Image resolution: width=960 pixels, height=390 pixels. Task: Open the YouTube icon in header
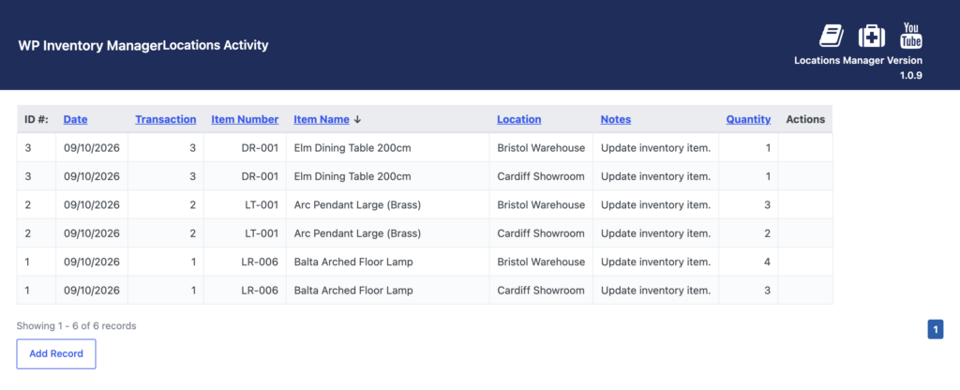pos(911,35)
